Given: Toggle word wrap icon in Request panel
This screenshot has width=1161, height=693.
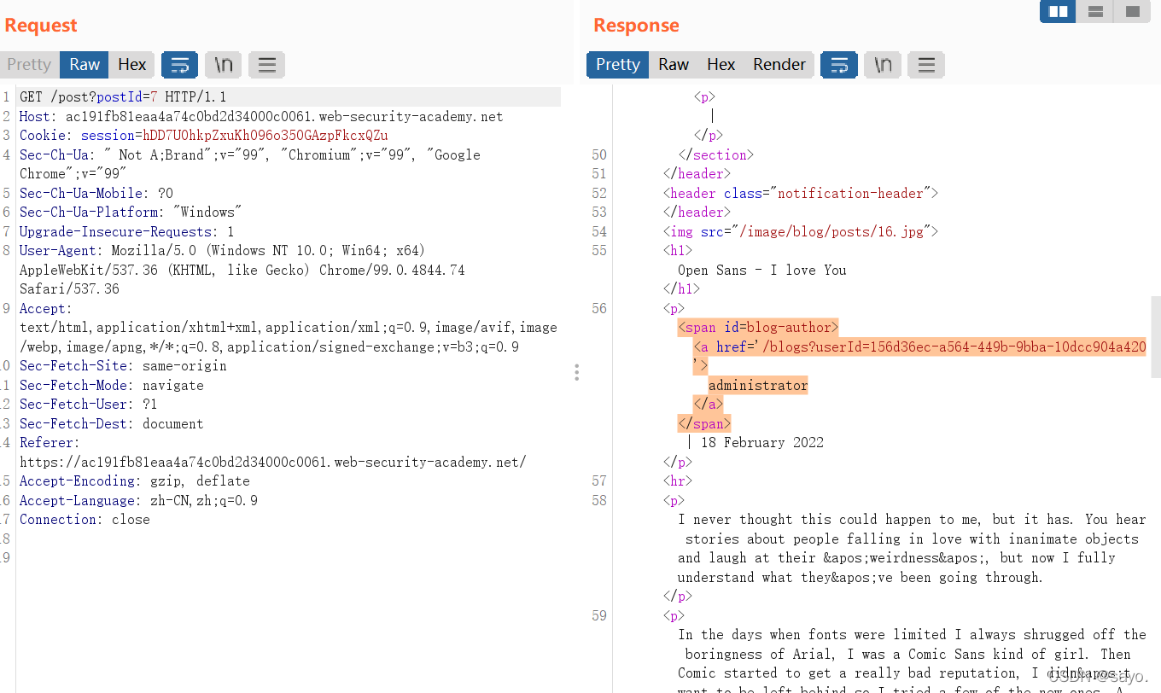Looking at the screenshot, I should click(x=179, y=65).
